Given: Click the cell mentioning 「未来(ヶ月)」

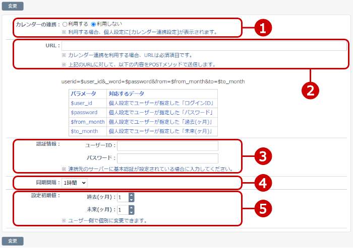Looking at the screenshot, I should point(162,131).
